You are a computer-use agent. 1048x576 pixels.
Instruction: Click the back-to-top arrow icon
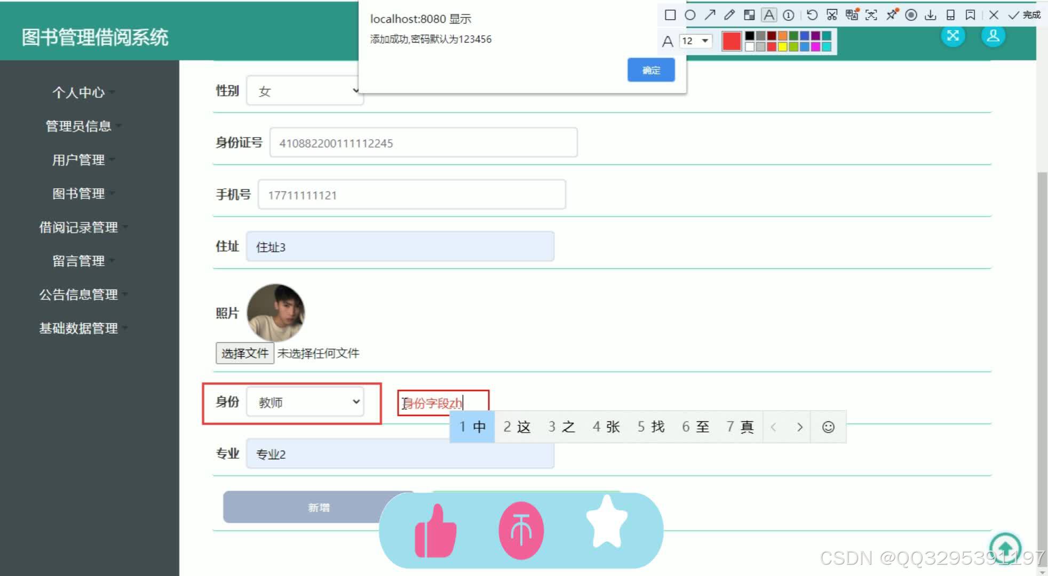[x=1005, y=548]
